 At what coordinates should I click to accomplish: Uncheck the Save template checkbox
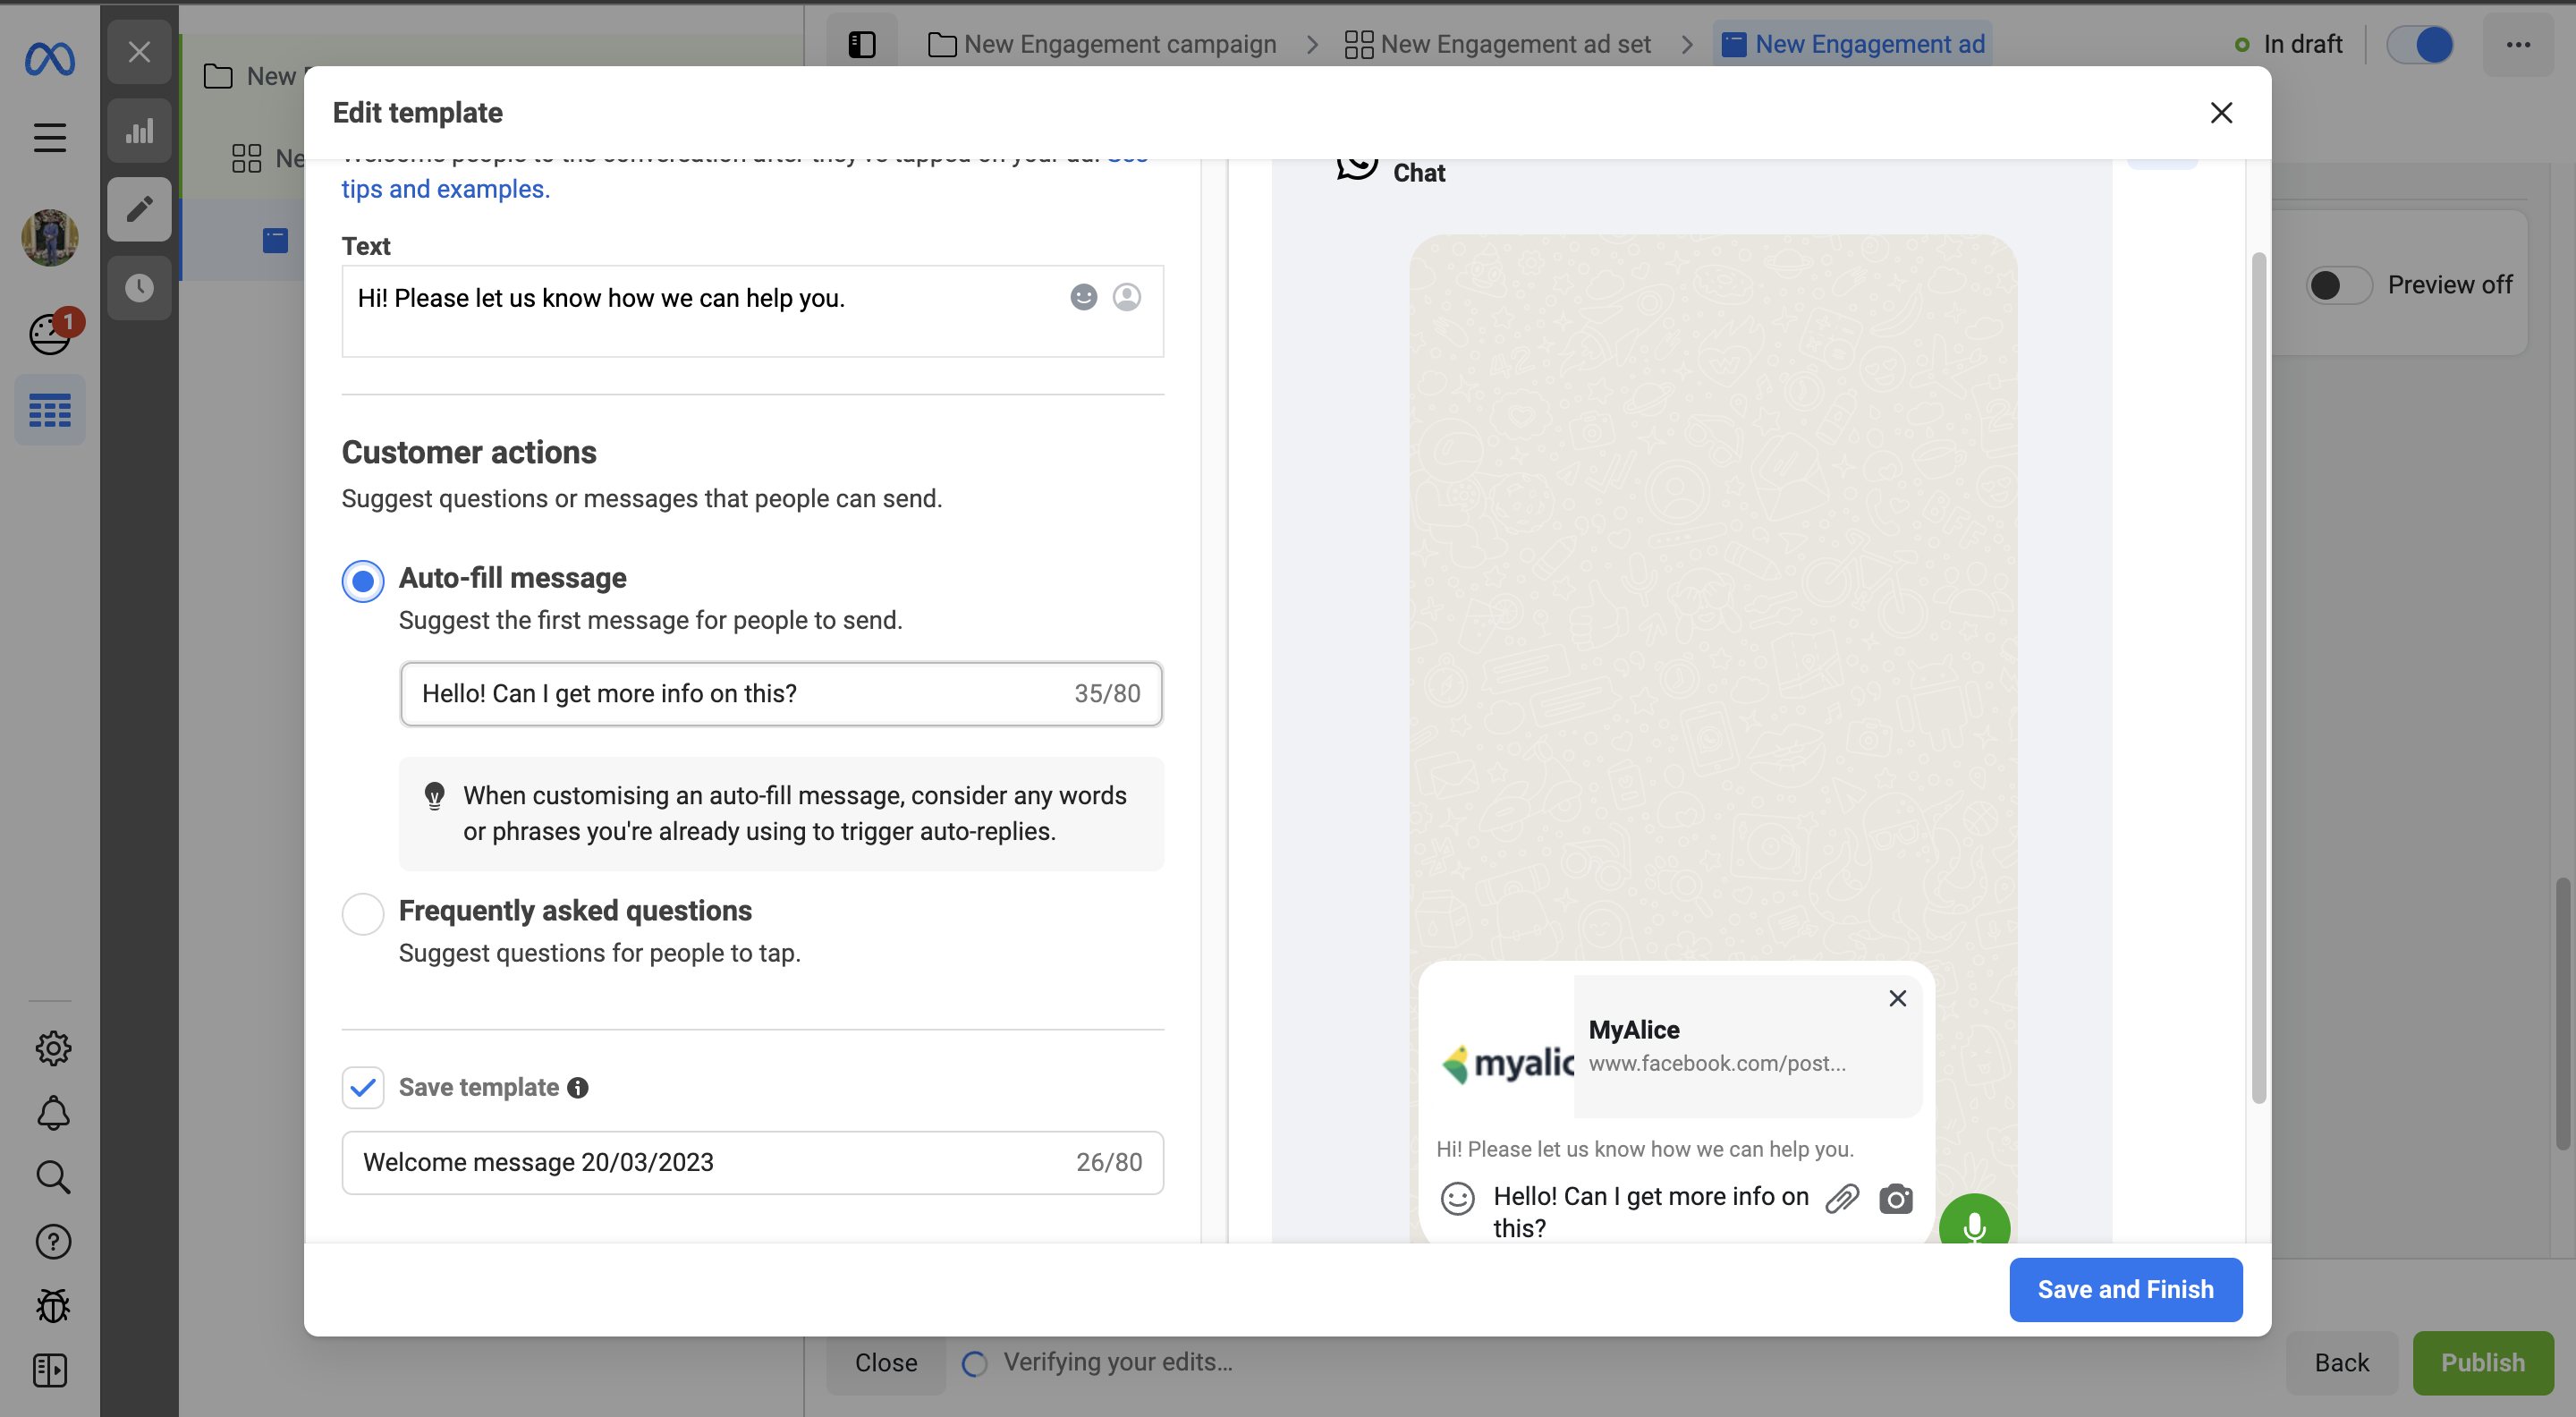[x=363, y=1087]
